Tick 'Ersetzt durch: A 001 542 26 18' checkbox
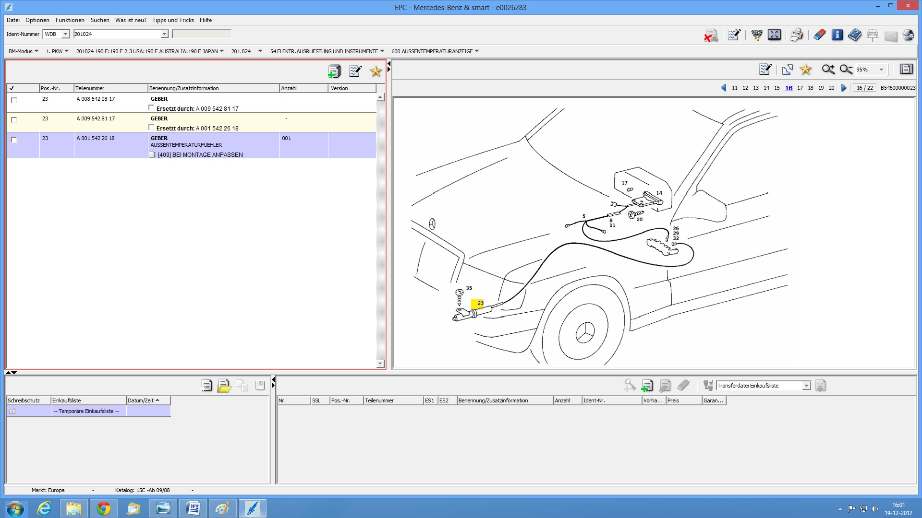 (152, 128)
